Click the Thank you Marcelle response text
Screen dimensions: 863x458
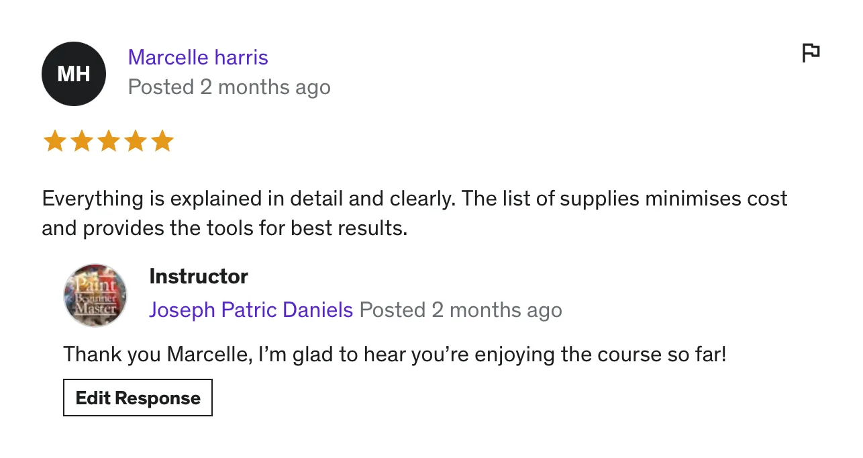(x=395, y=354)
